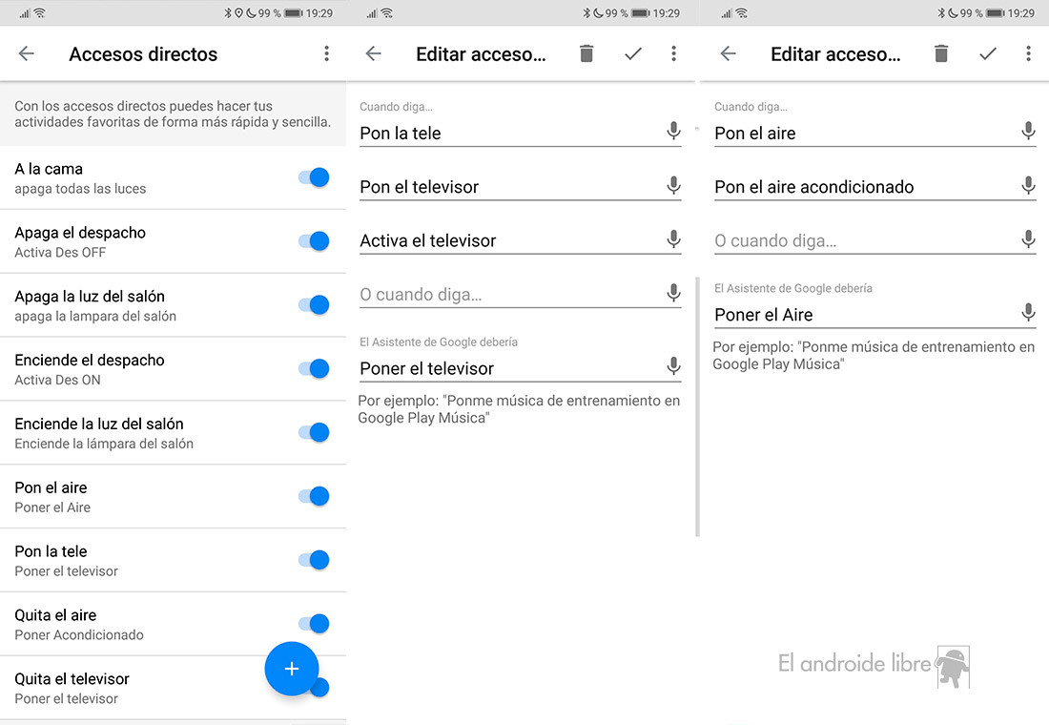This screenshot has width=1049, height=725.
Task: Tap microphone beside Pon el aire acondicionado
Action: [1028, 185]
